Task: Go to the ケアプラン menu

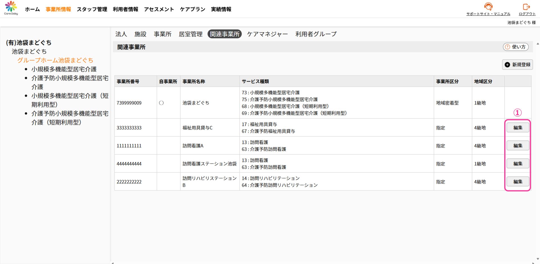Action: 193,9
